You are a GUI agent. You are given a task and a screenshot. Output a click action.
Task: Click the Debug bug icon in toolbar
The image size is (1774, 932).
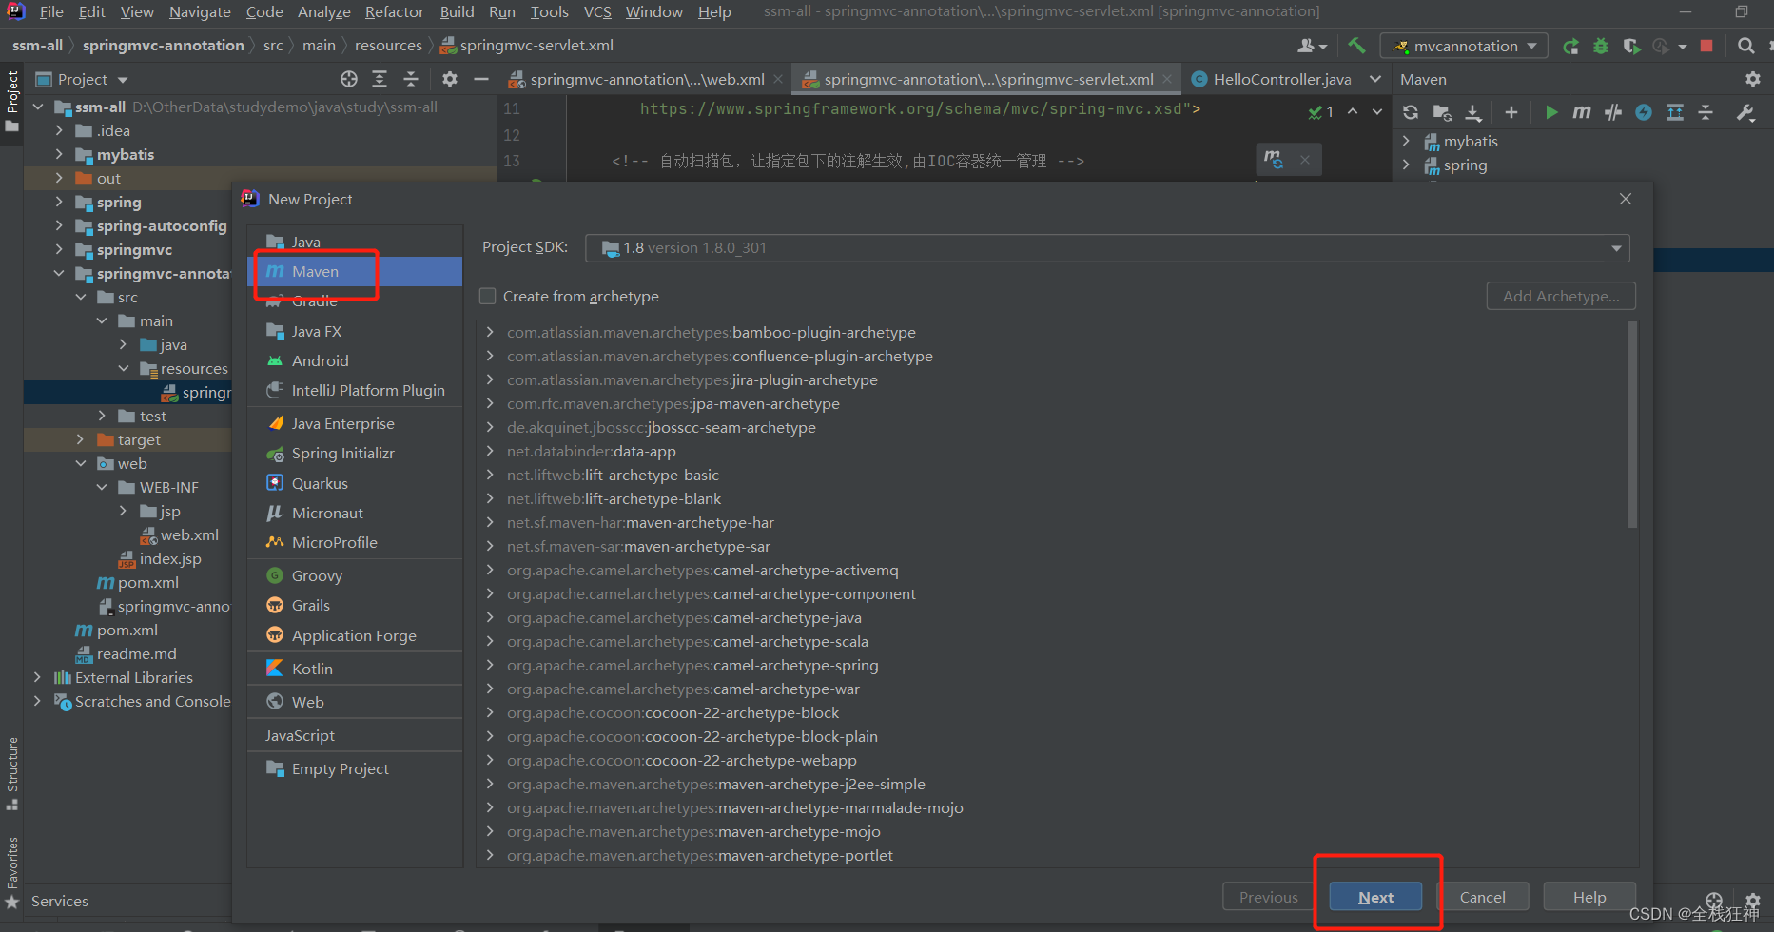1601,46
